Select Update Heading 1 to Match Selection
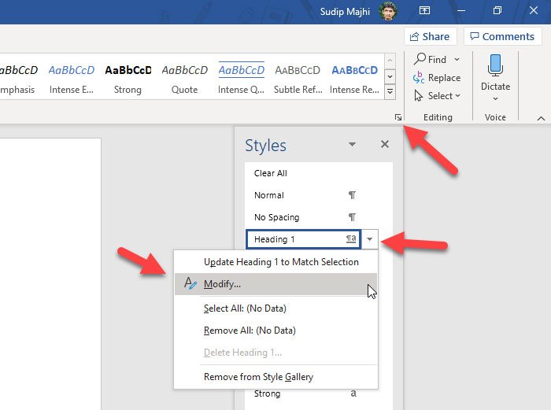551x410 pixels. [281, 262]
